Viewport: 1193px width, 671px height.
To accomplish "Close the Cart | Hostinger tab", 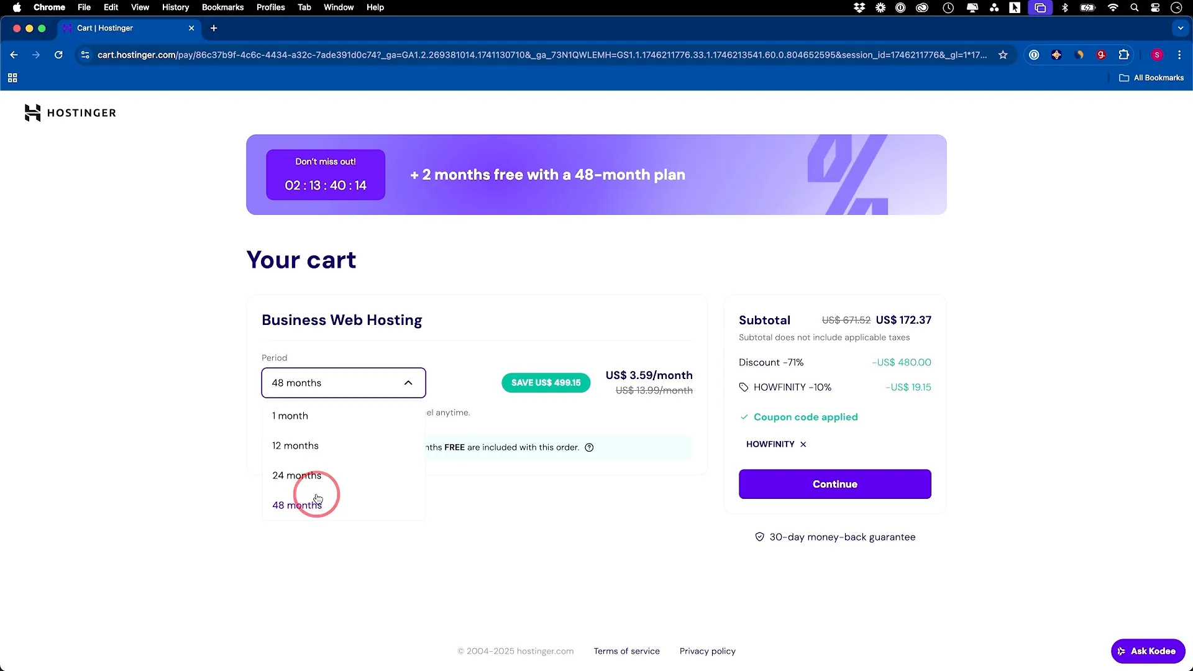I will pos(191,28).
